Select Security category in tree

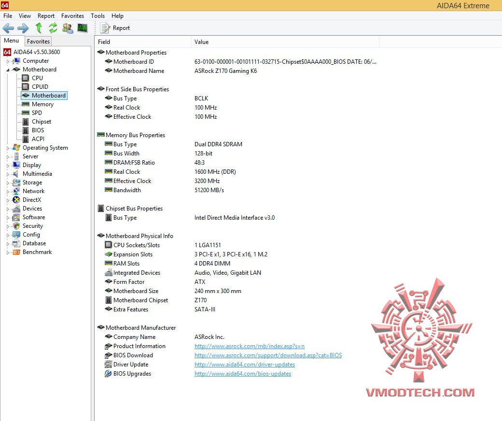pyautogui.click(x=33, y=226)
